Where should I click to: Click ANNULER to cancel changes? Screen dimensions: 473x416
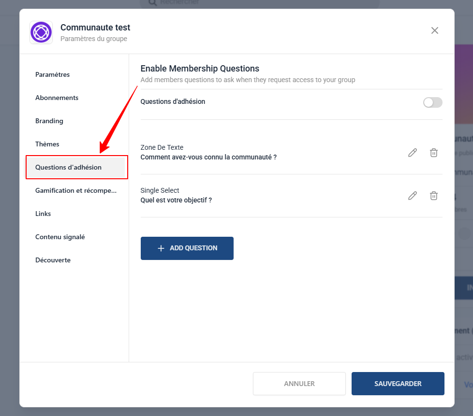(299, 384)
